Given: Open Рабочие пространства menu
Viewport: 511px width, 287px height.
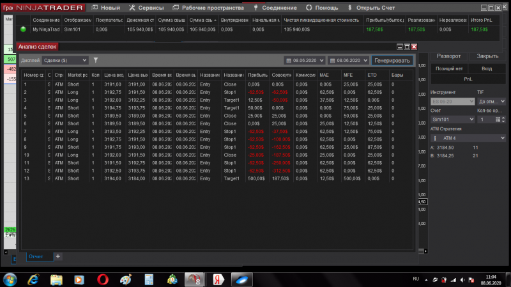Looking at the screenshot, I should (208, 8).
